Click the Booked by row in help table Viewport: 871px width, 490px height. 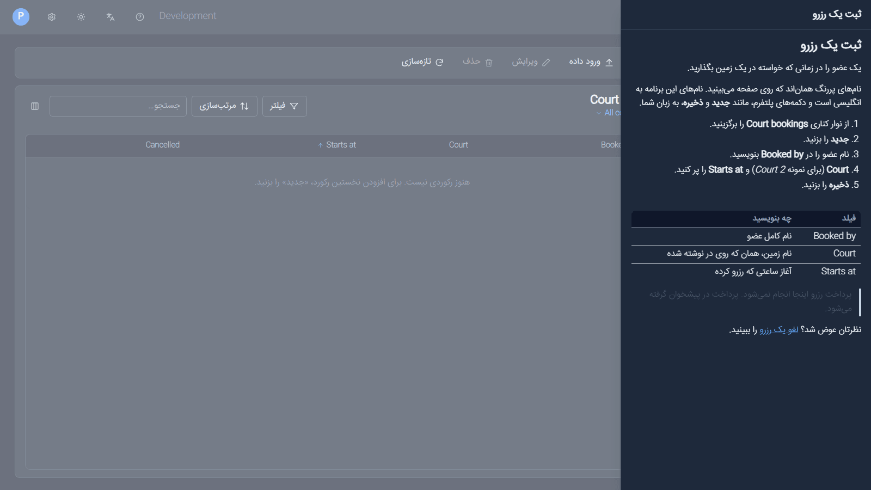point(746,236)
